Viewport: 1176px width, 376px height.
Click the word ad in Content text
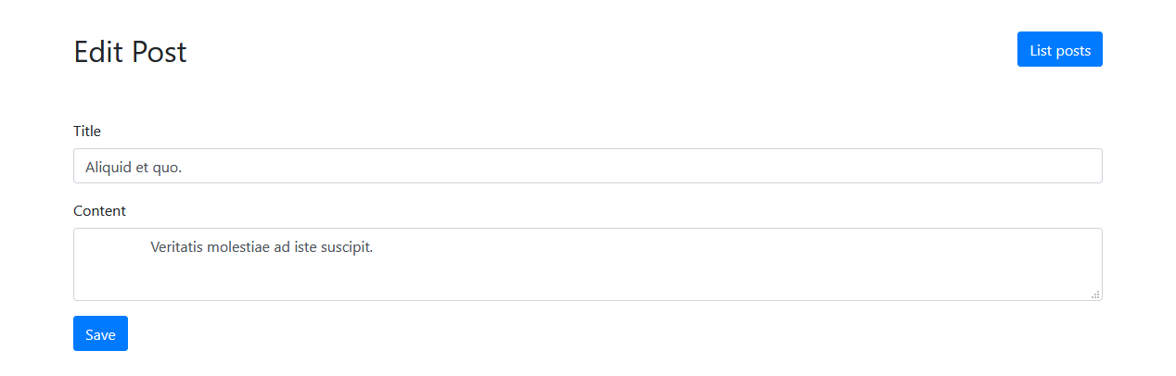tap(282, 247)
